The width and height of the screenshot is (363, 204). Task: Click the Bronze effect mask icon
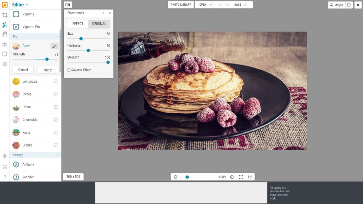tap(56, 145)
